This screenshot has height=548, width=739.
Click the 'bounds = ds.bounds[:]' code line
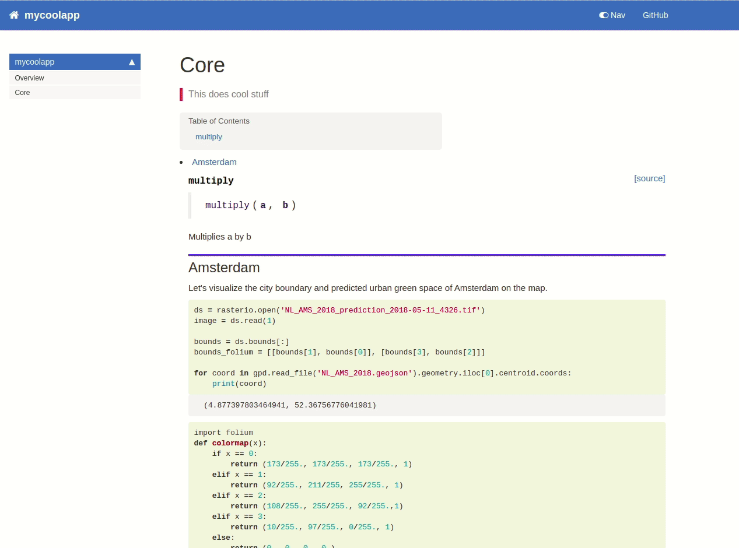[242, 342]
